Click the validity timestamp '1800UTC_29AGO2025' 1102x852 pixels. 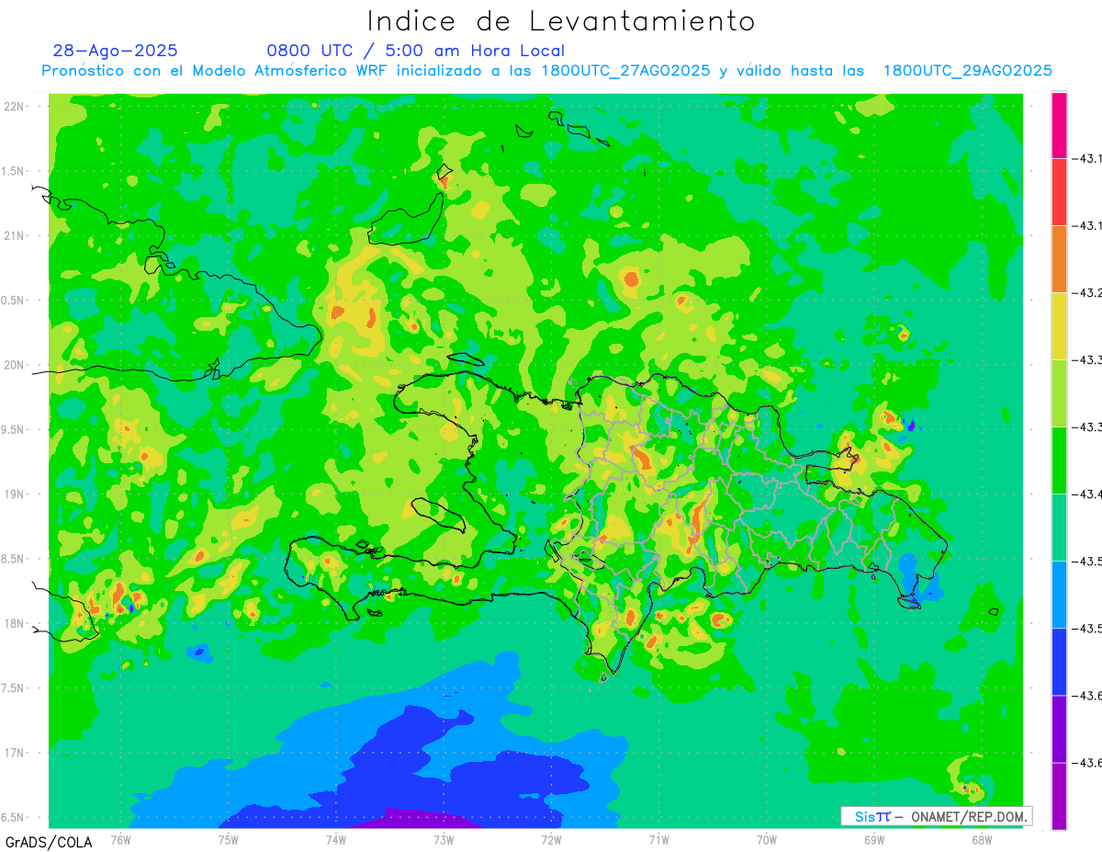pos(968,71)
